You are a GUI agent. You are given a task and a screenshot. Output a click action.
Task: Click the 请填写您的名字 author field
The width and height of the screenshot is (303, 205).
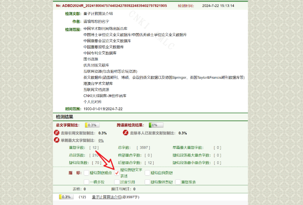pos(98,21)
